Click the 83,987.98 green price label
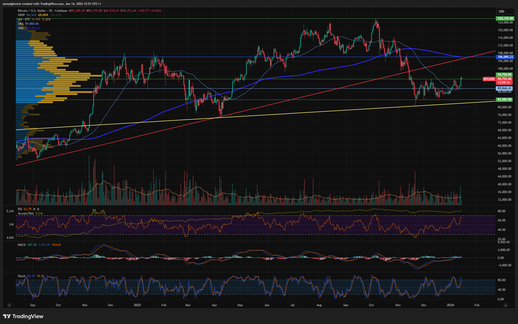Image resolution: width=518 pixels, height=324 pixels. [504, 100]
